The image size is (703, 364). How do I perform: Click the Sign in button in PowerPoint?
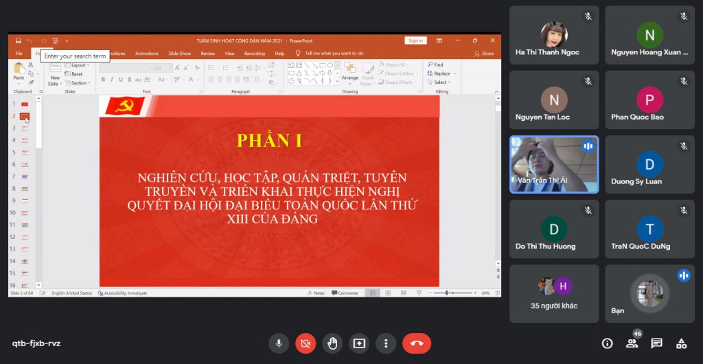415,41
